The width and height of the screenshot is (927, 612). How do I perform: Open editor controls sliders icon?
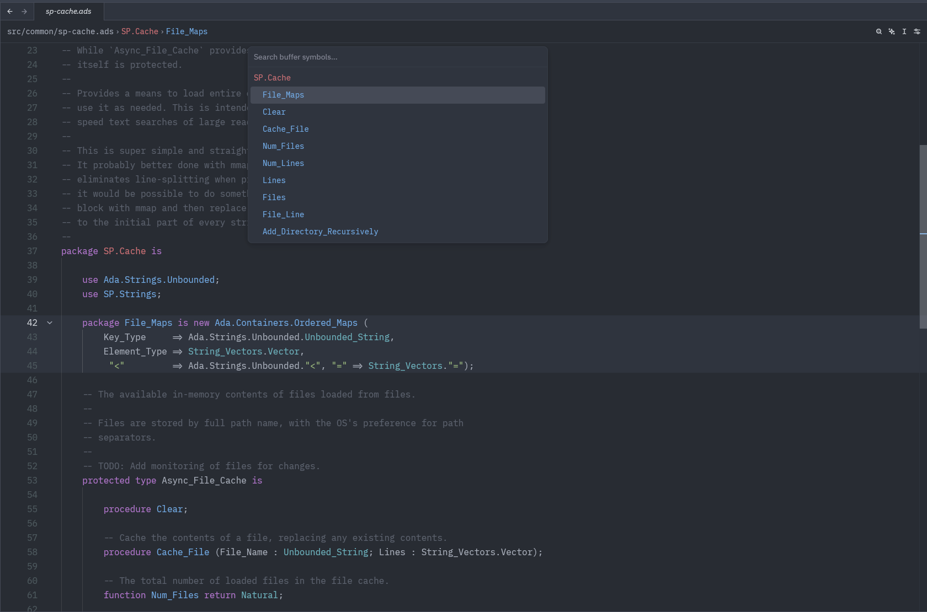click(x=917, y=31)
